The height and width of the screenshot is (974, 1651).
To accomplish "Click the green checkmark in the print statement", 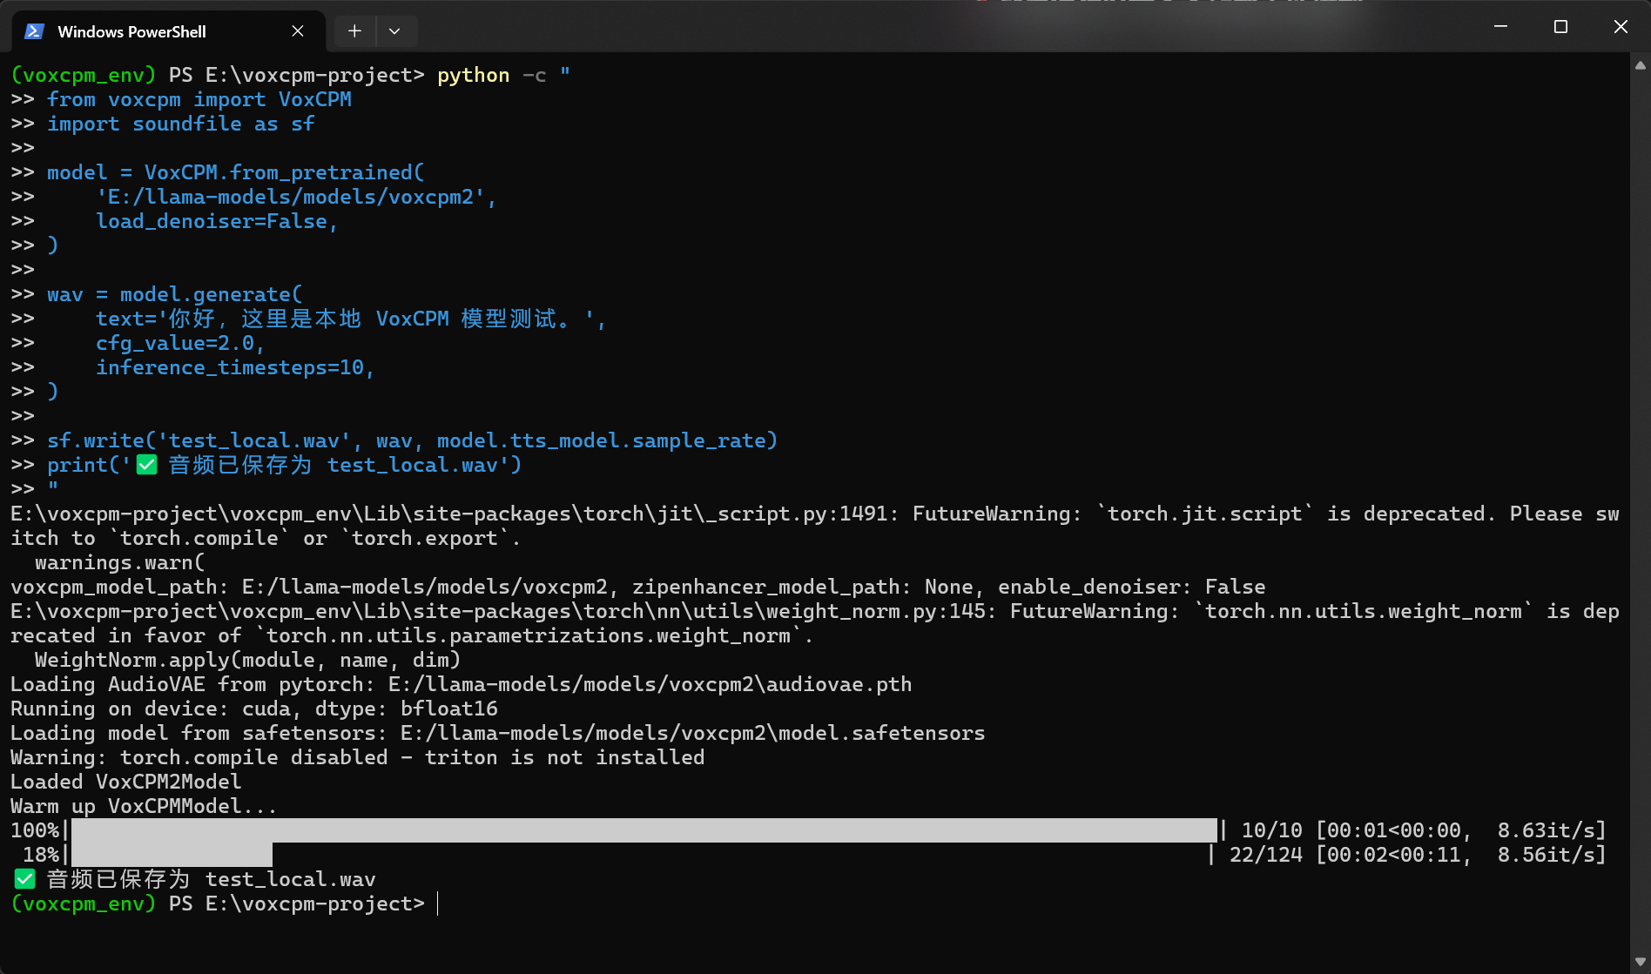I will 147,465.
